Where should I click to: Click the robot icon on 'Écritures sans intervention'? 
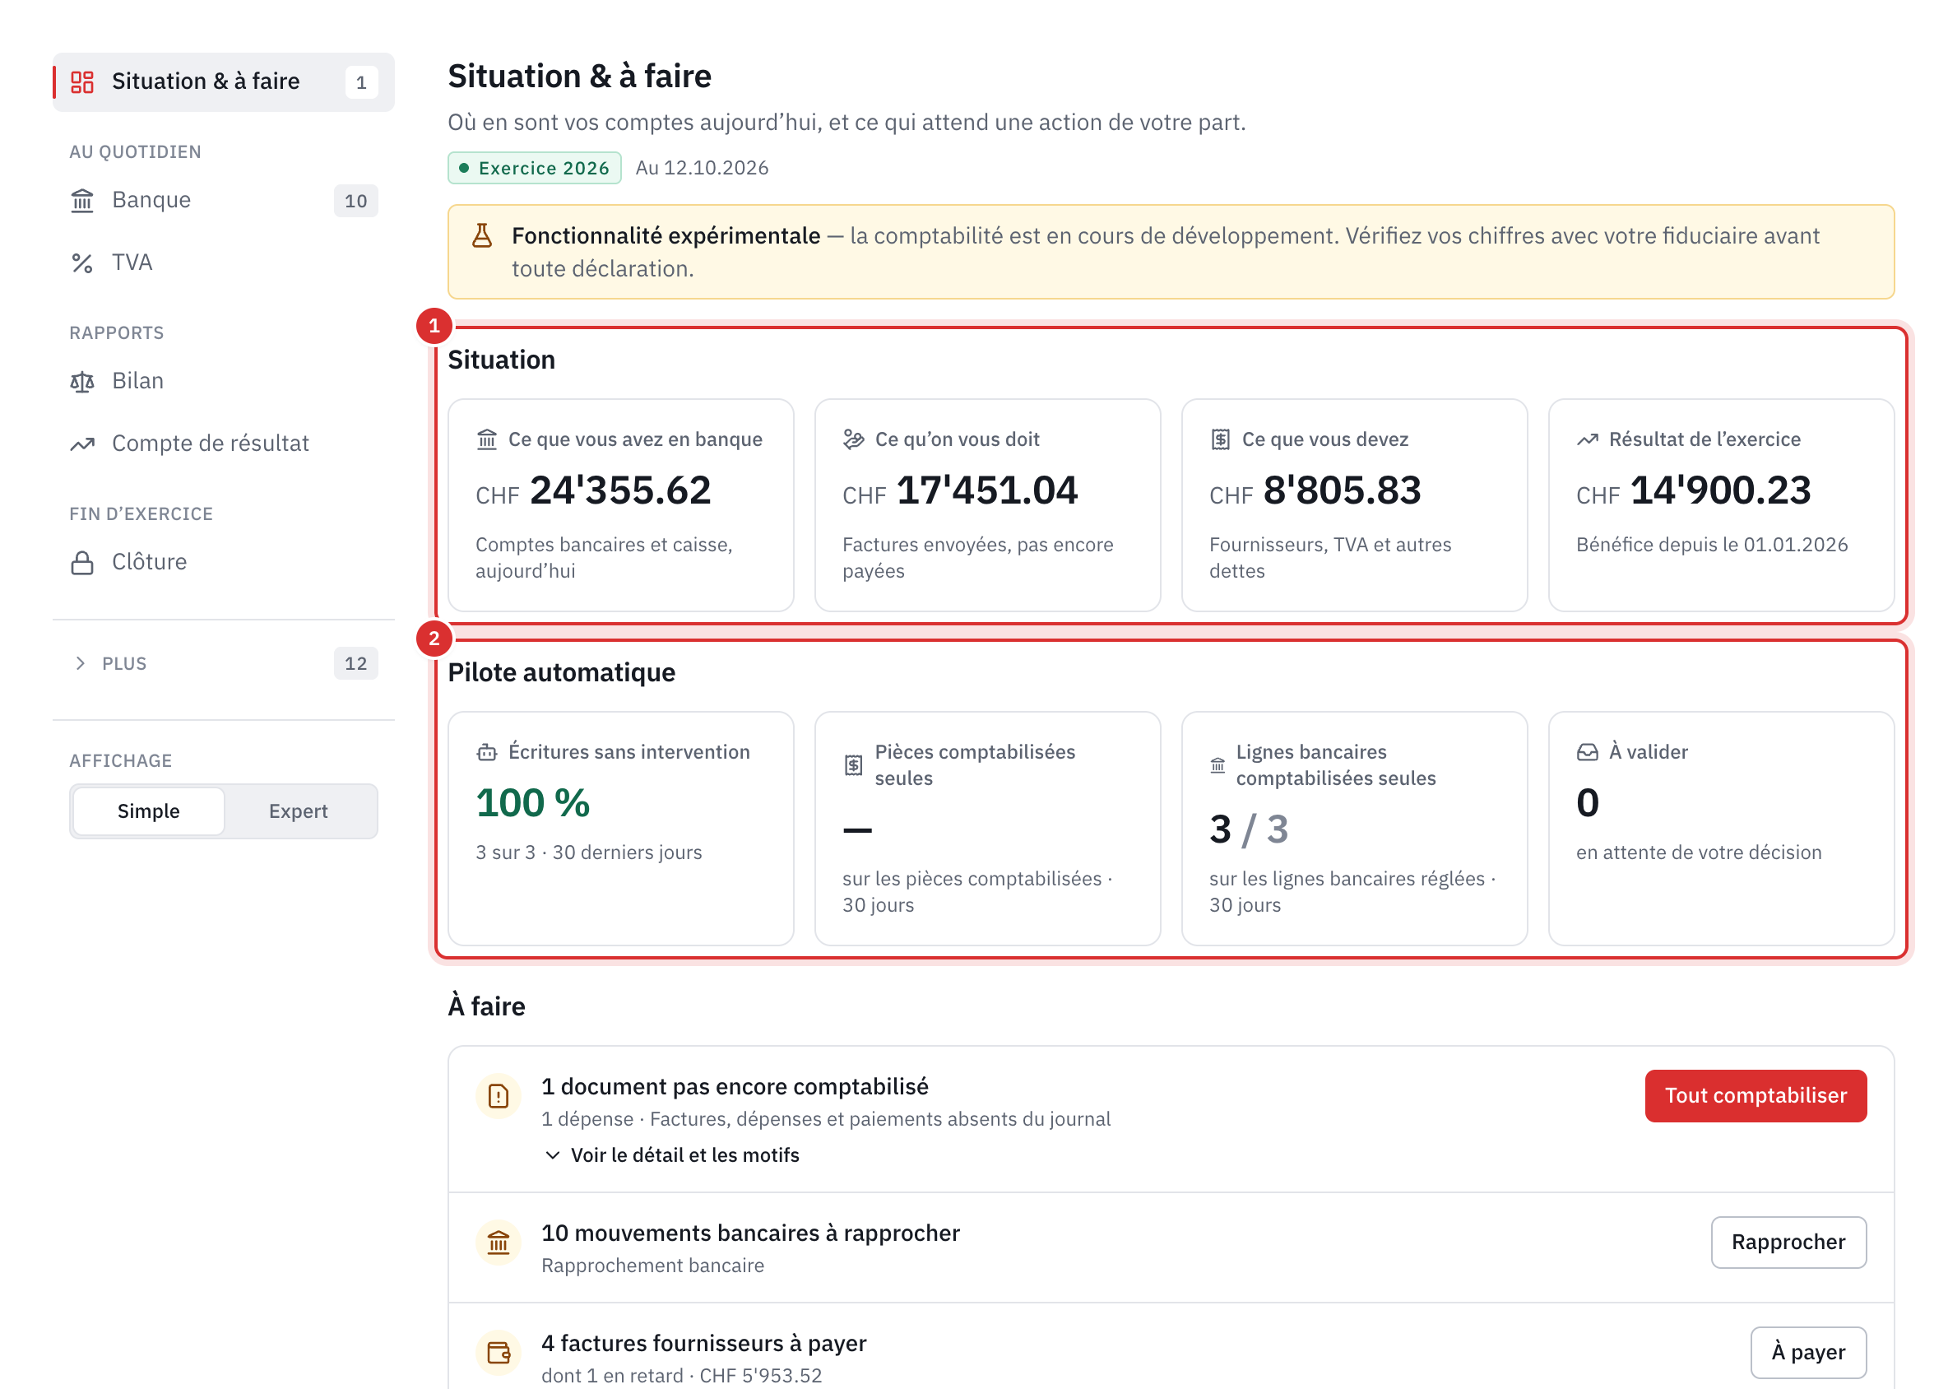click(486, 753)
